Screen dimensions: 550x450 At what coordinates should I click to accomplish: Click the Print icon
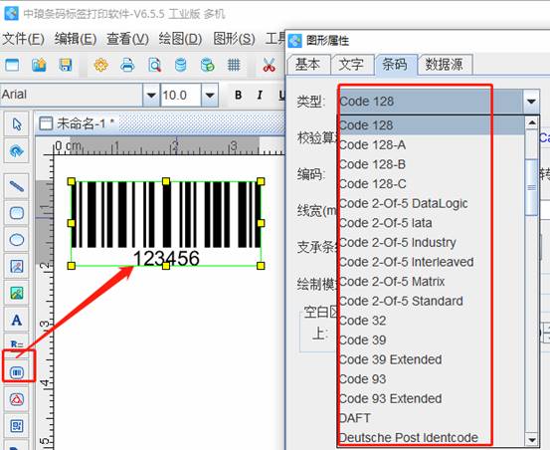pyautogui.click(x=127, y=66)
